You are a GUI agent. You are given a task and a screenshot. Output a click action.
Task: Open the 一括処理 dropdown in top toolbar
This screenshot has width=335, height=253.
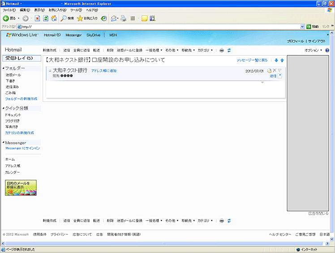point(154,51)
